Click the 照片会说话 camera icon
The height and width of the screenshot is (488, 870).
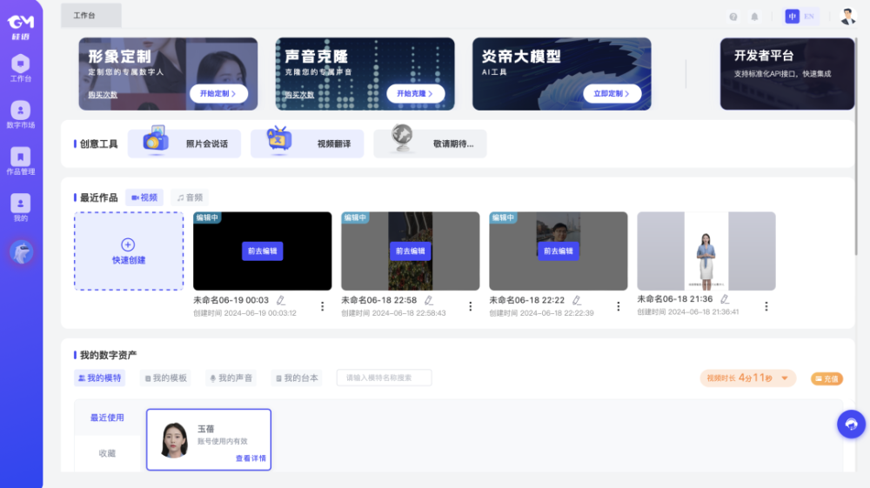(156, 138)
